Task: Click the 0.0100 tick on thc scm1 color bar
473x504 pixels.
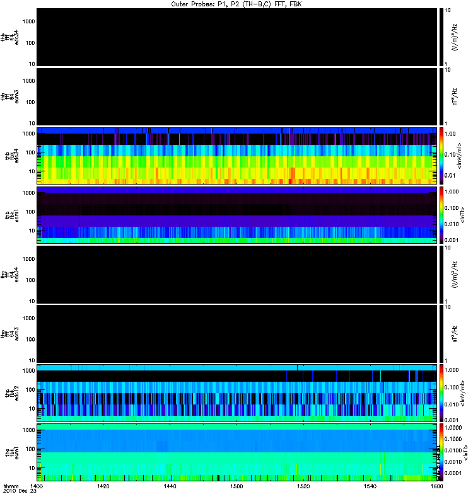Action: tap(453, 450)
